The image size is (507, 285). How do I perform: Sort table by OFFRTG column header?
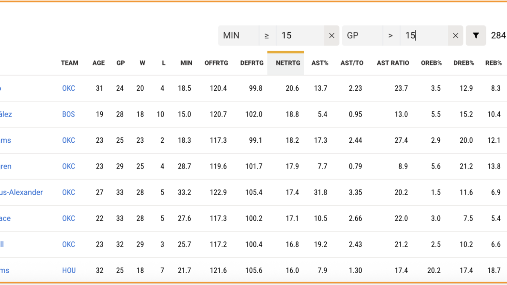(x=216, y=63)
